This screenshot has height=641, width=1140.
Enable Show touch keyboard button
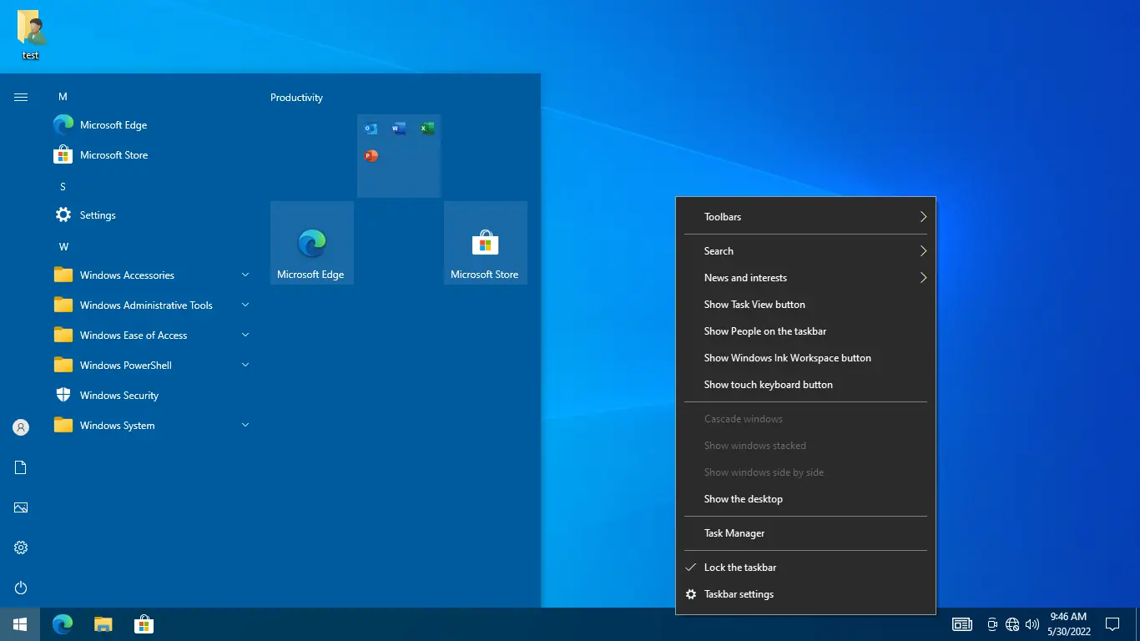[x=768, y=385]
